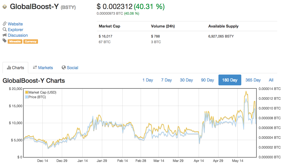
Task: Click the GlobalBoost-Y page title
Action: pos(34,7)
